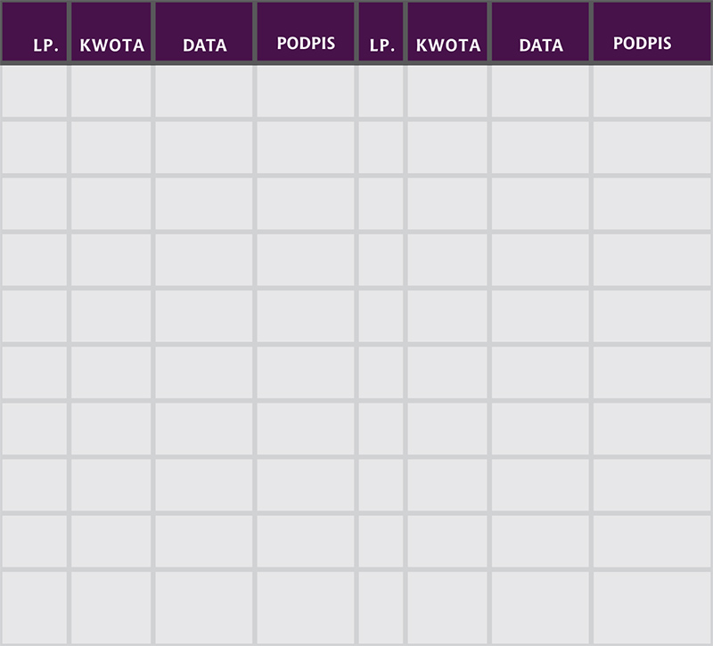Select second-row cell under second DATA header
The width and height of the screenshot is (713, 646).
[540, 148]
